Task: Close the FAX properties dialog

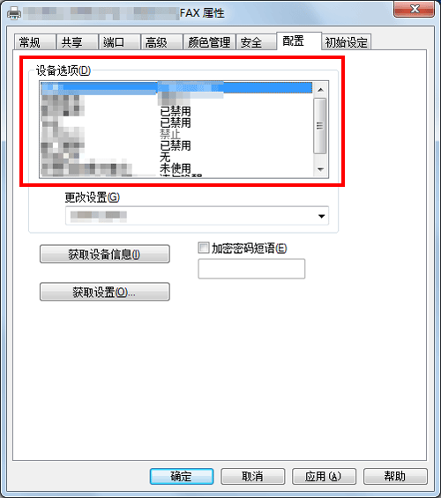Action: [x=414, y=9]
